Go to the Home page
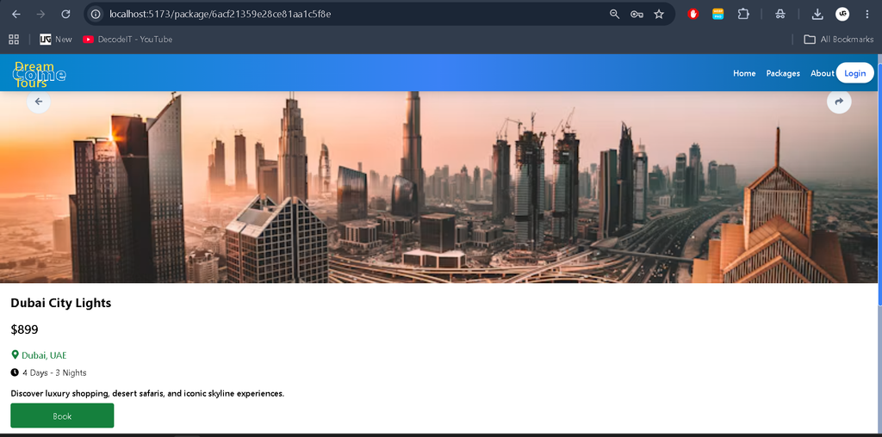The image size is (882, 437). [x=744, y=74]
